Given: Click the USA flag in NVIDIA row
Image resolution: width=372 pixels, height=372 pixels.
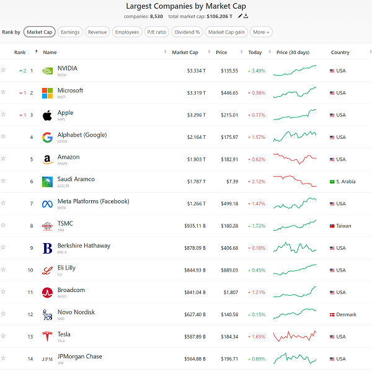Looking at the screenshot, I should [332, 71].
